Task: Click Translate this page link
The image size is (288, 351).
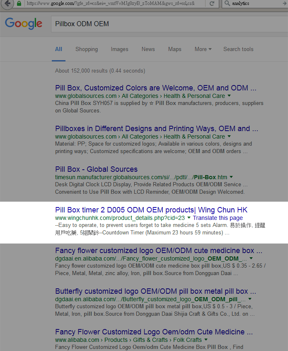Action: tap(218, 218)
